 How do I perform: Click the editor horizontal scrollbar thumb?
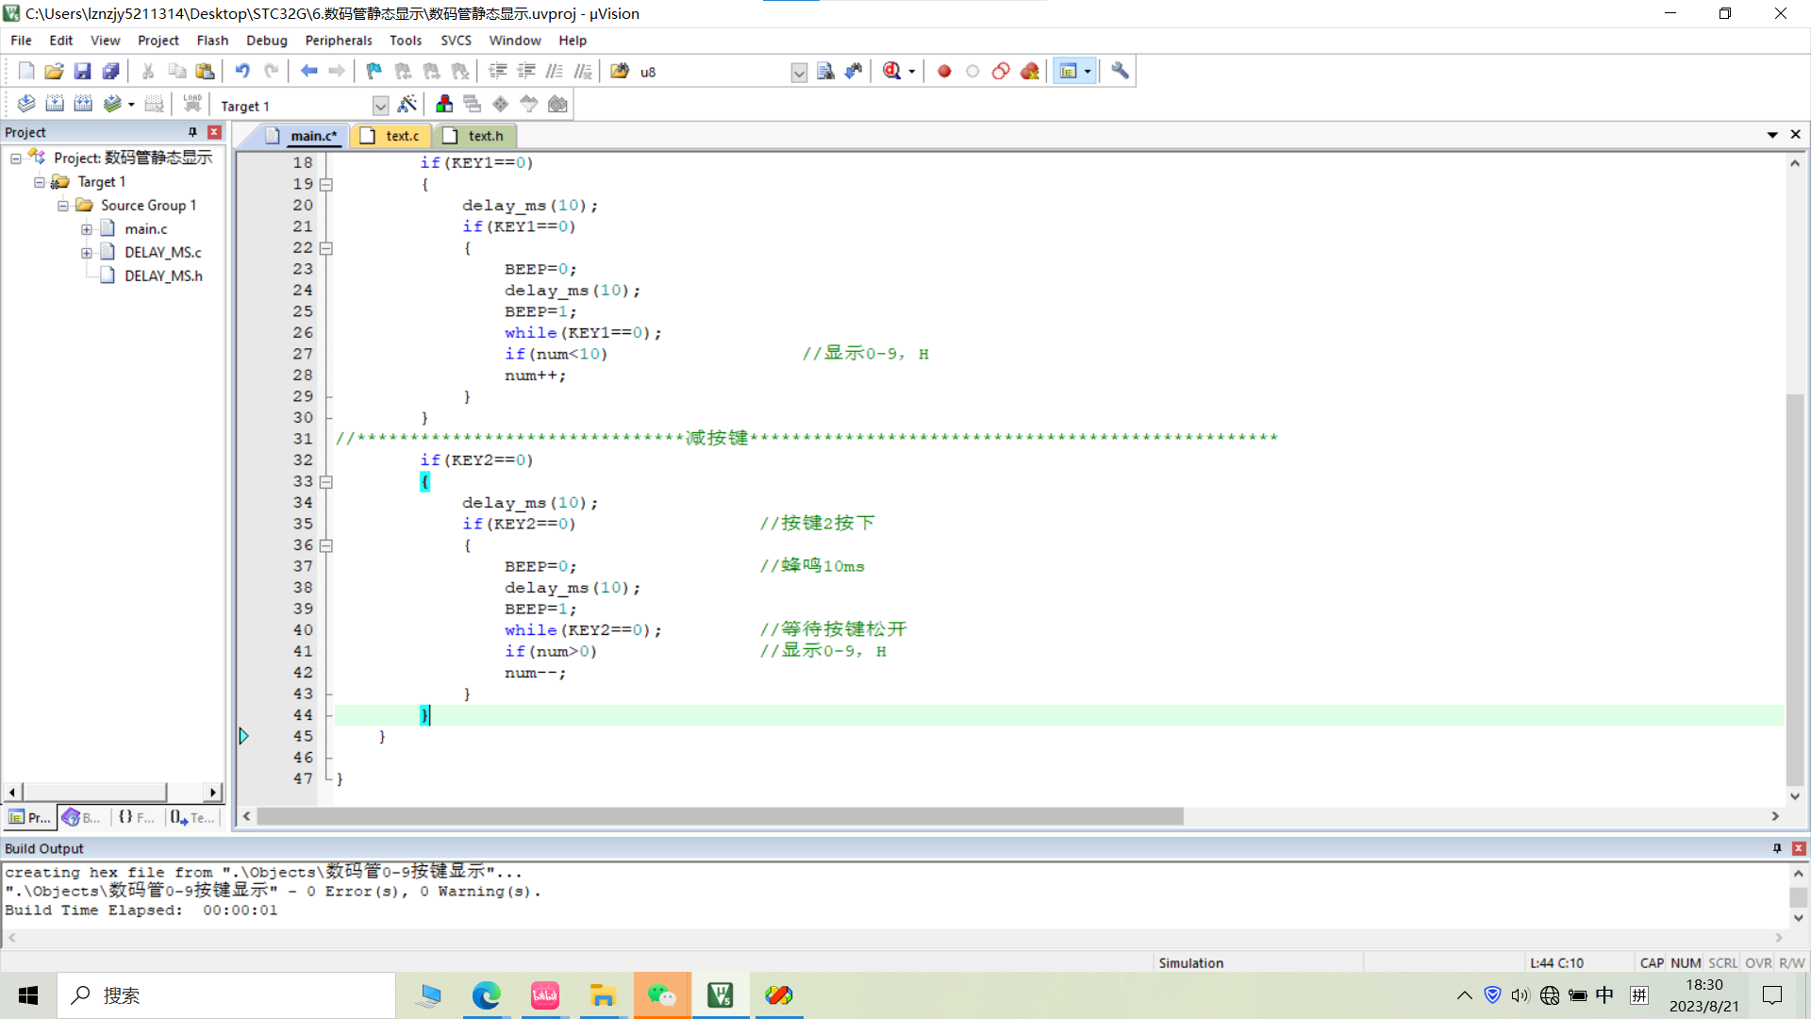tap(720, 817)
